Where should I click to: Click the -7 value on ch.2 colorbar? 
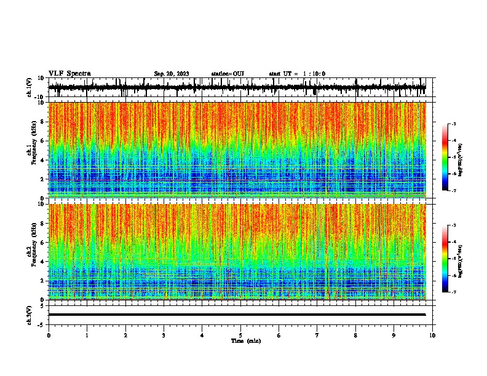[x=454, y=292]
